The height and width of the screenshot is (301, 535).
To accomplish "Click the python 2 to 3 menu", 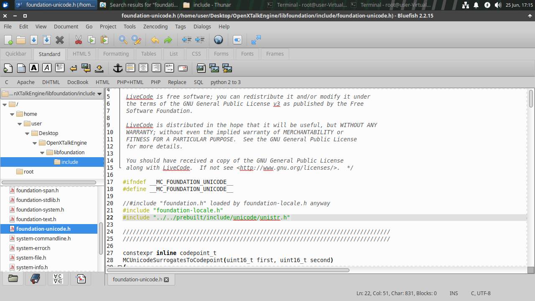I will point(226,82).
